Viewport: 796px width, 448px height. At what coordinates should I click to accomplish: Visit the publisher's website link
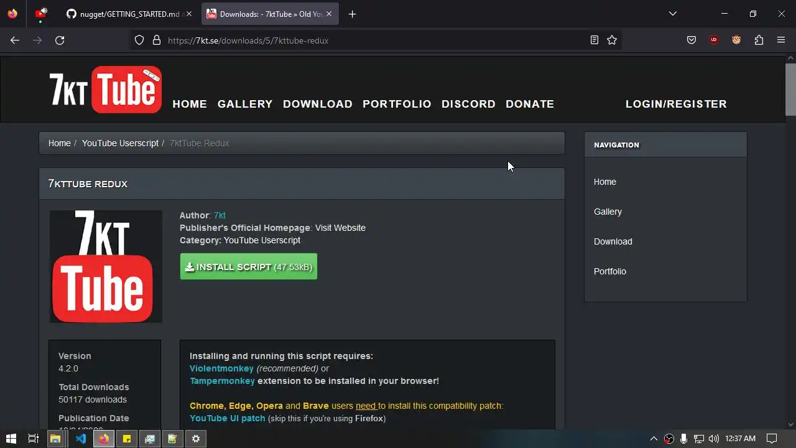click(x=340, y=228)
